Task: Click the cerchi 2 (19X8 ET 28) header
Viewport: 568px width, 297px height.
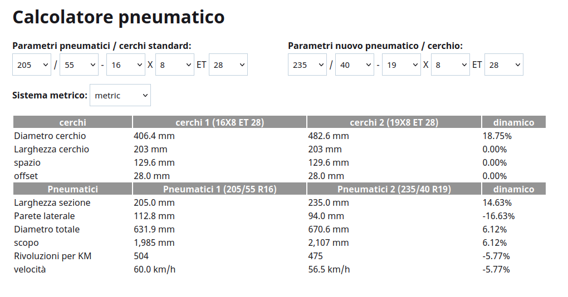Action: tap(394, 122)
